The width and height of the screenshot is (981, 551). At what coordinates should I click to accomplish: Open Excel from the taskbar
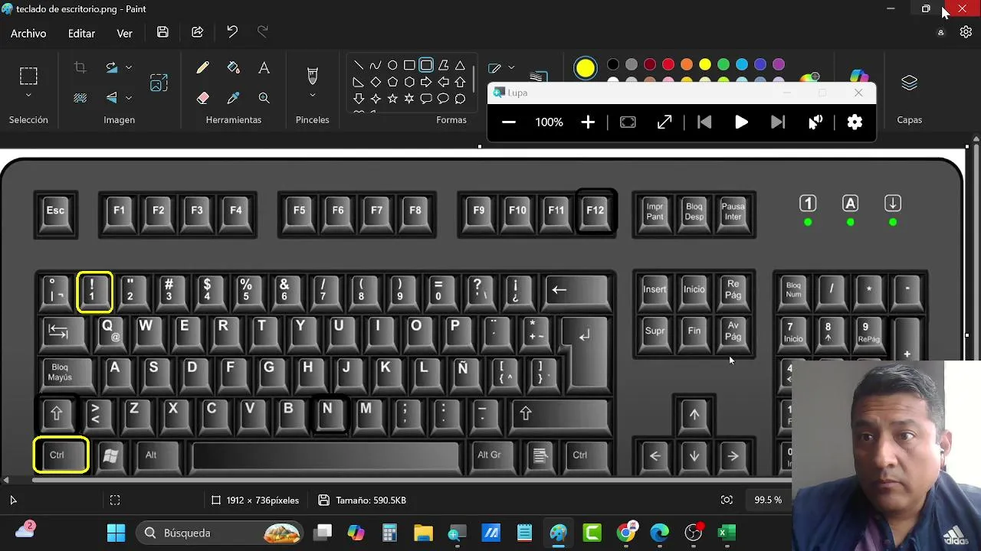[727, 533]
